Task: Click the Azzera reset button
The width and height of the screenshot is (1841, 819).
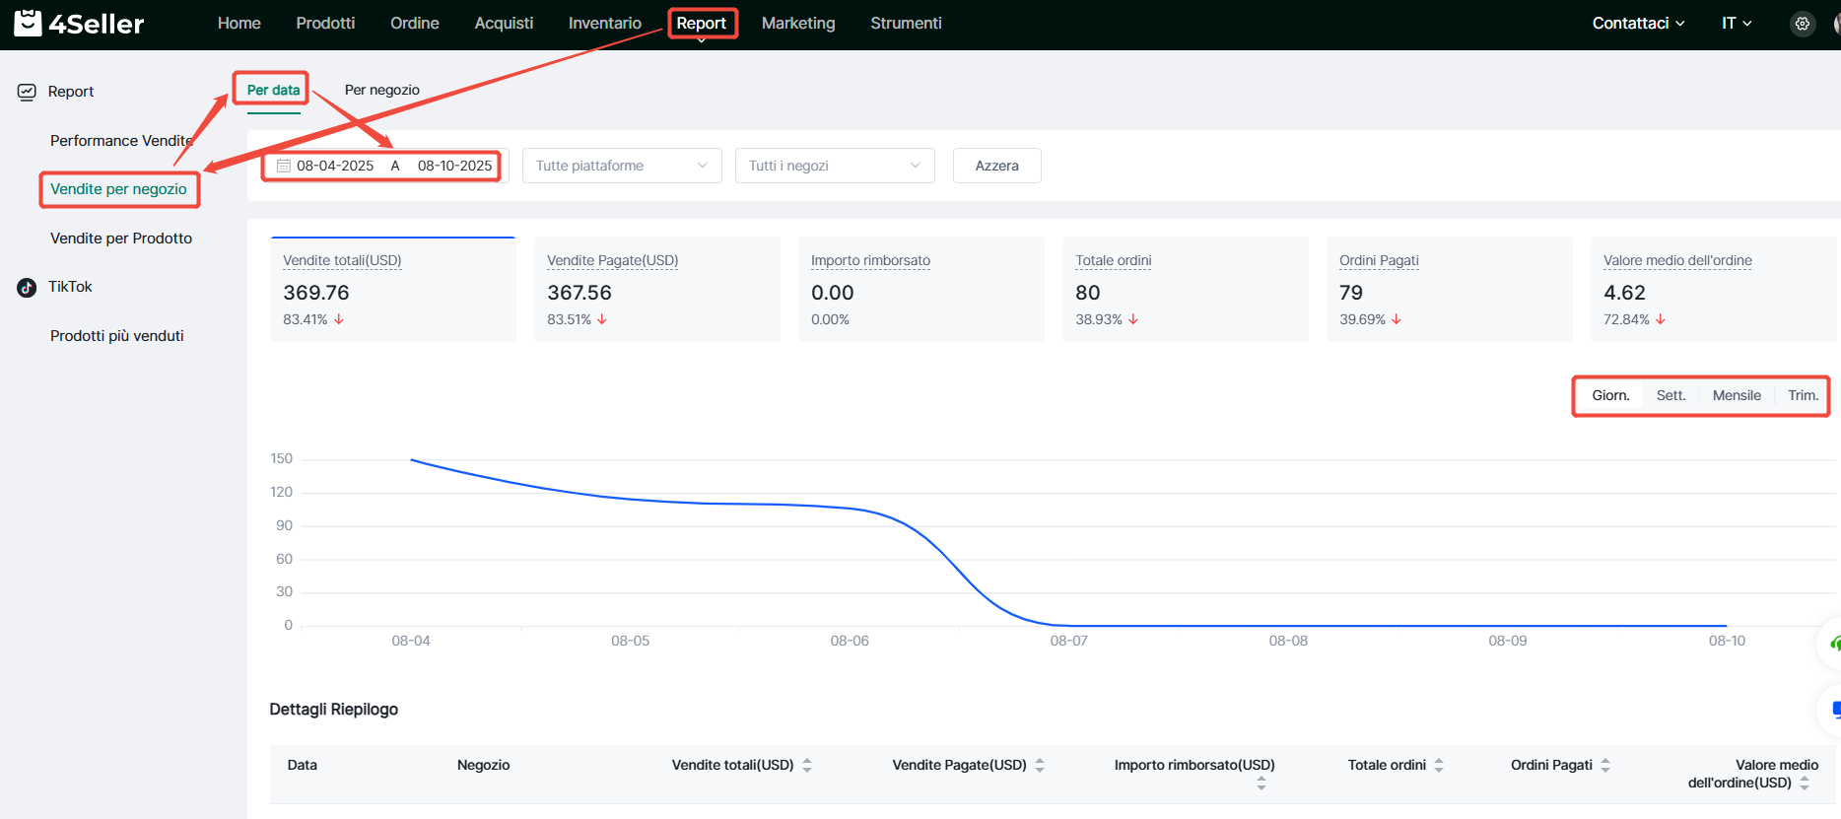Action: [x=996, y=166]
